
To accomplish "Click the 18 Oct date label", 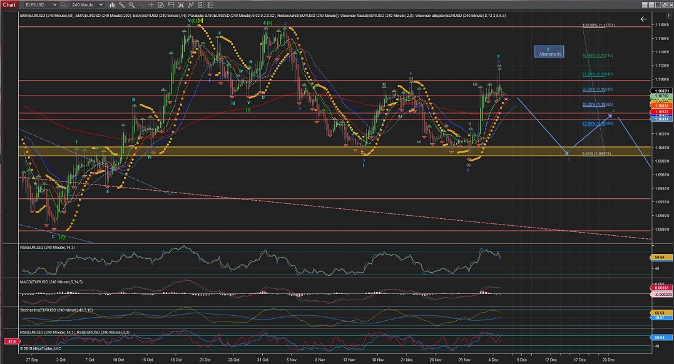I will [176, 360].
